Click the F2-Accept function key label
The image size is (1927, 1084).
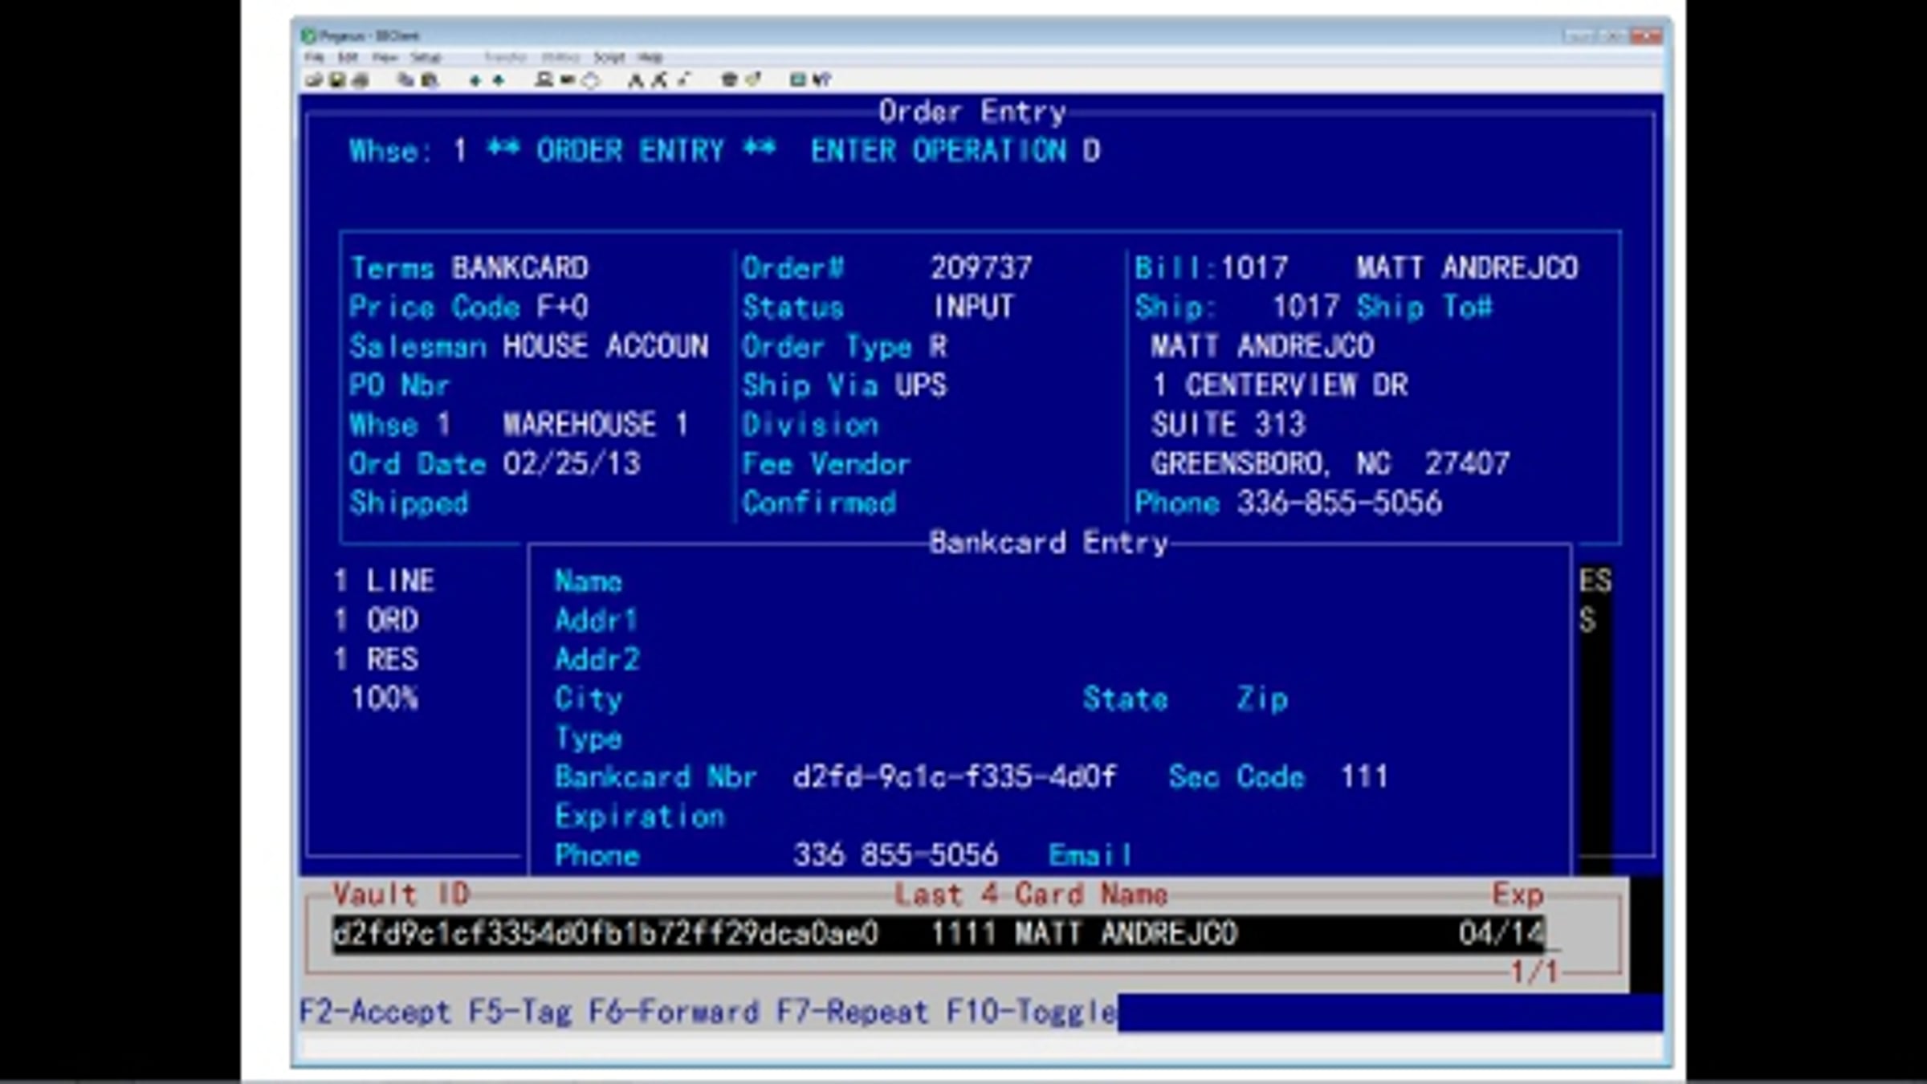tap(374, 1012)
